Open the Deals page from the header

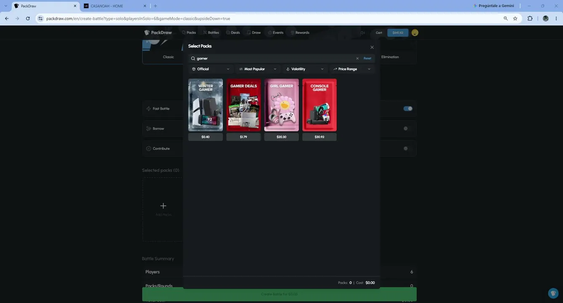(233, 32)
